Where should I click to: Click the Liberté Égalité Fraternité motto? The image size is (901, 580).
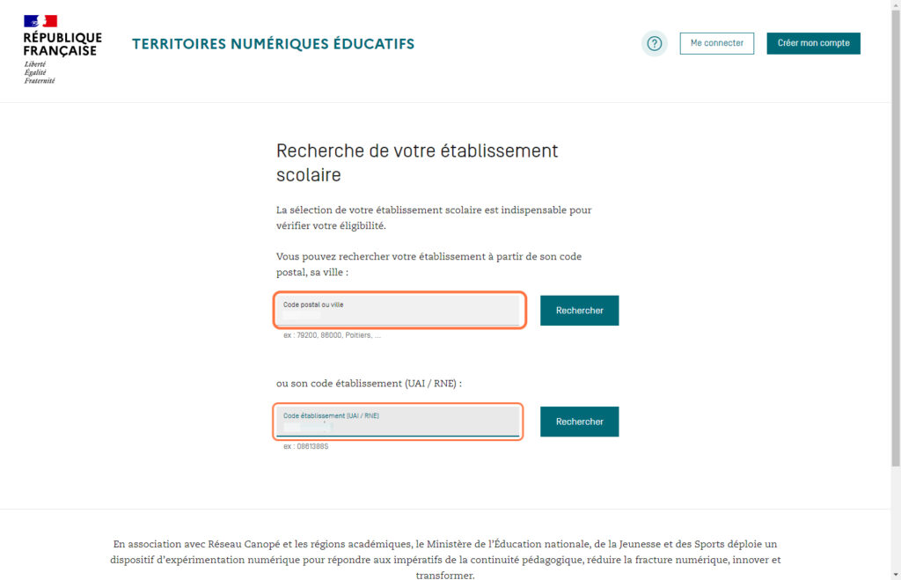40,72
